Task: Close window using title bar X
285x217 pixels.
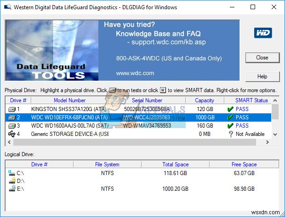Action: [274, 7]
